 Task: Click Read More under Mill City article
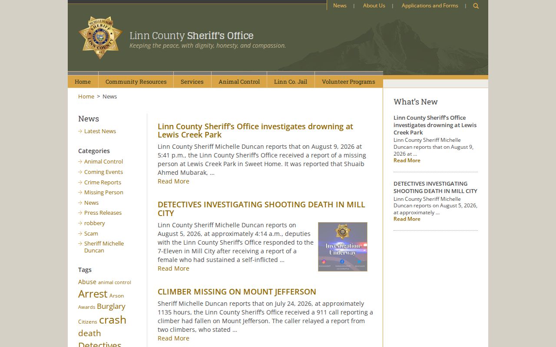(x=173, y=268)
